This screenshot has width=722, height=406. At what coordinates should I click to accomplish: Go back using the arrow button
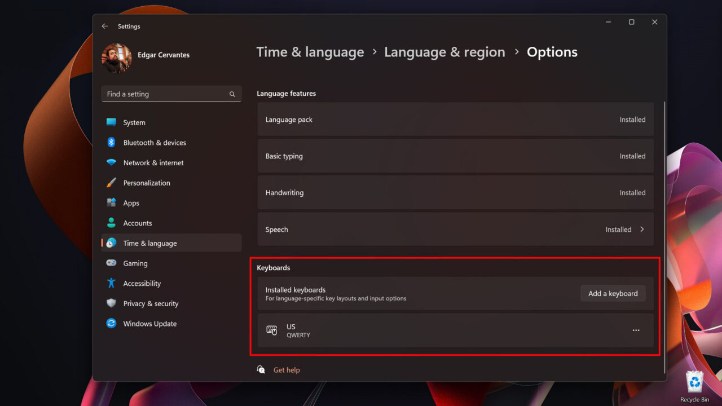tap(105, 26)
